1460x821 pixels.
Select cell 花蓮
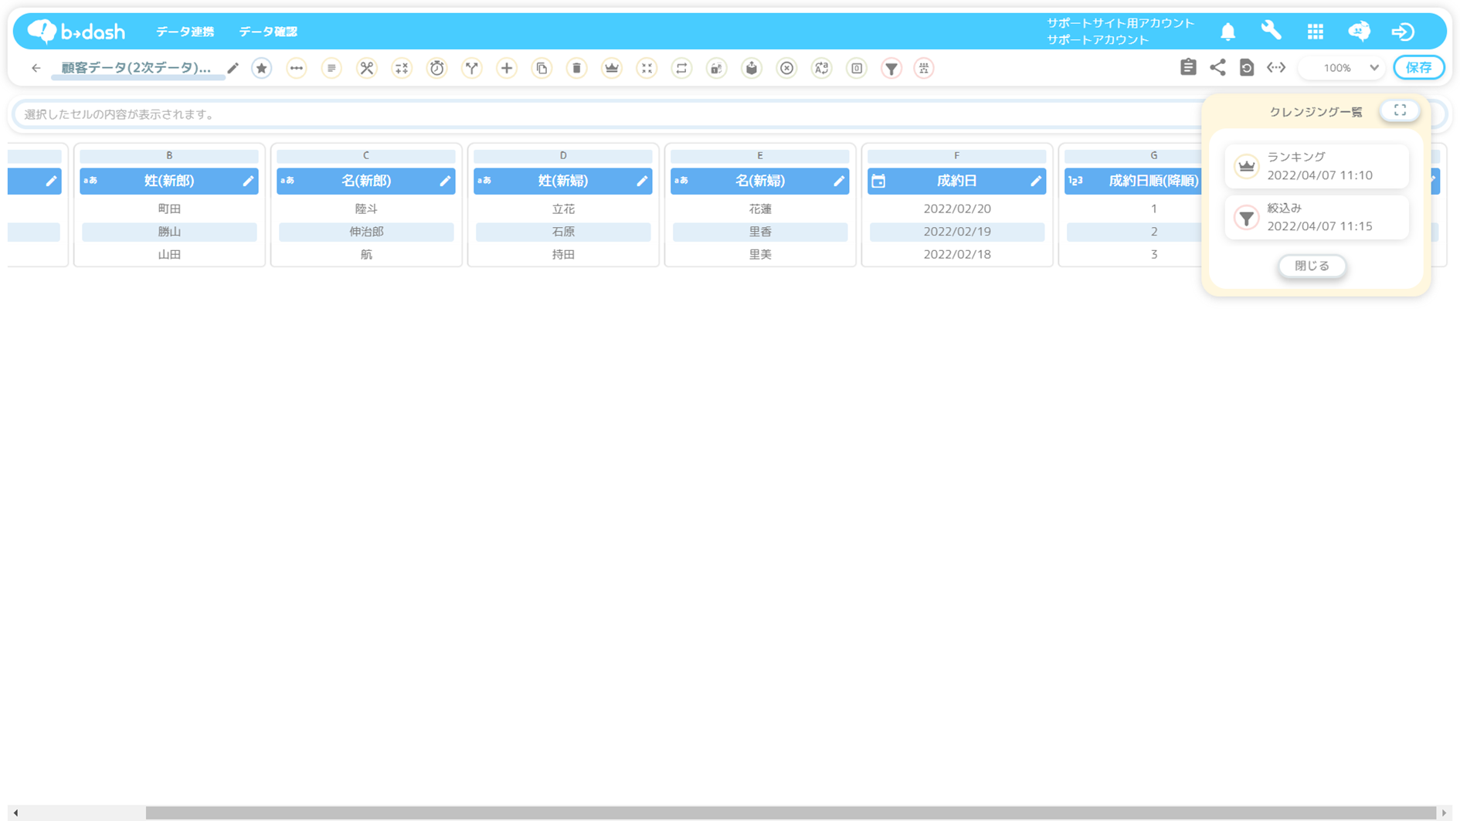point(760,209)
